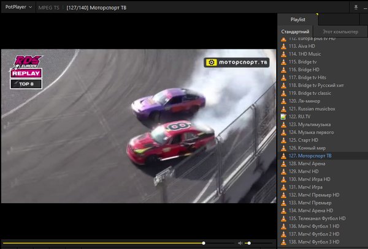Open the Этот компьютер tab
368x249 pixels.
pyautogui.click(x=339, y=31)
